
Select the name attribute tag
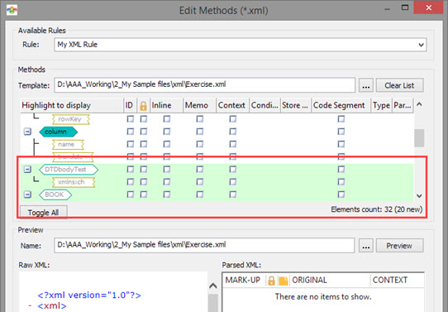[x=68, y=145]
